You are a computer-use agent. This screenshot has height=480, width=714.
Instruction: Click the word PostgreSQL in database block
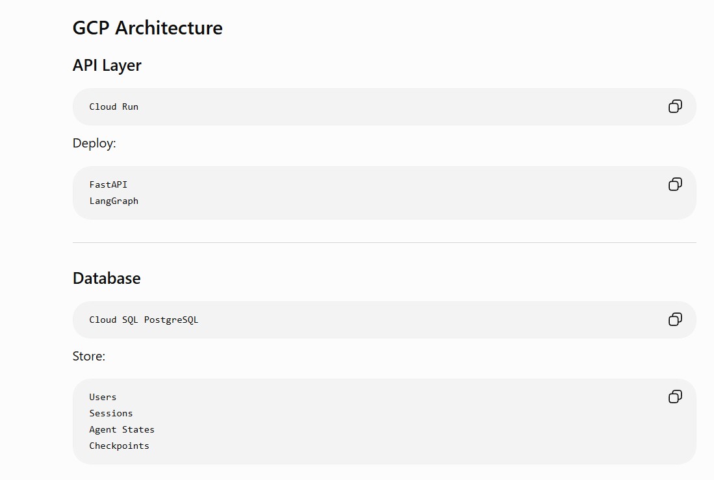pos(172,320)
